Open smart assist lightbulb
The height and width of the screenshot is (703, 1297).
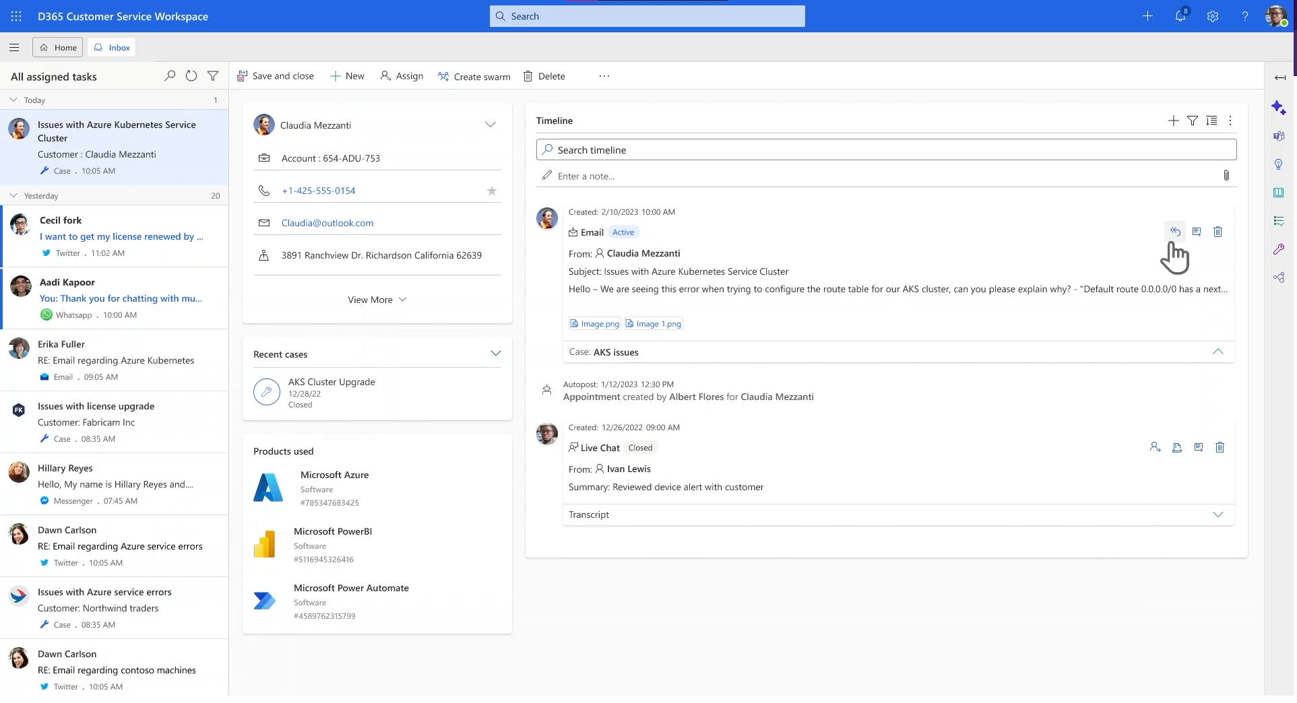tap(1279, 164)
